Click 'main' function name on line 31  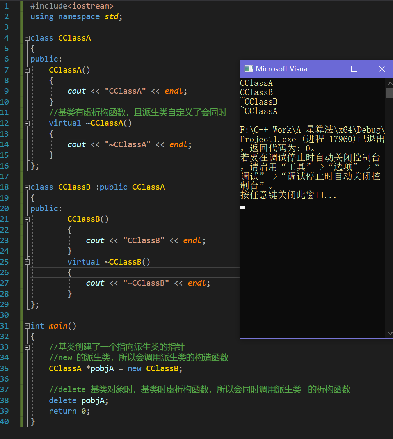58,326
